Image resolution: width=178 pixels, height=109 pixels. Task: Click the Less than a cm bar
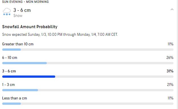pyautogui.click(x=88, y=104)
